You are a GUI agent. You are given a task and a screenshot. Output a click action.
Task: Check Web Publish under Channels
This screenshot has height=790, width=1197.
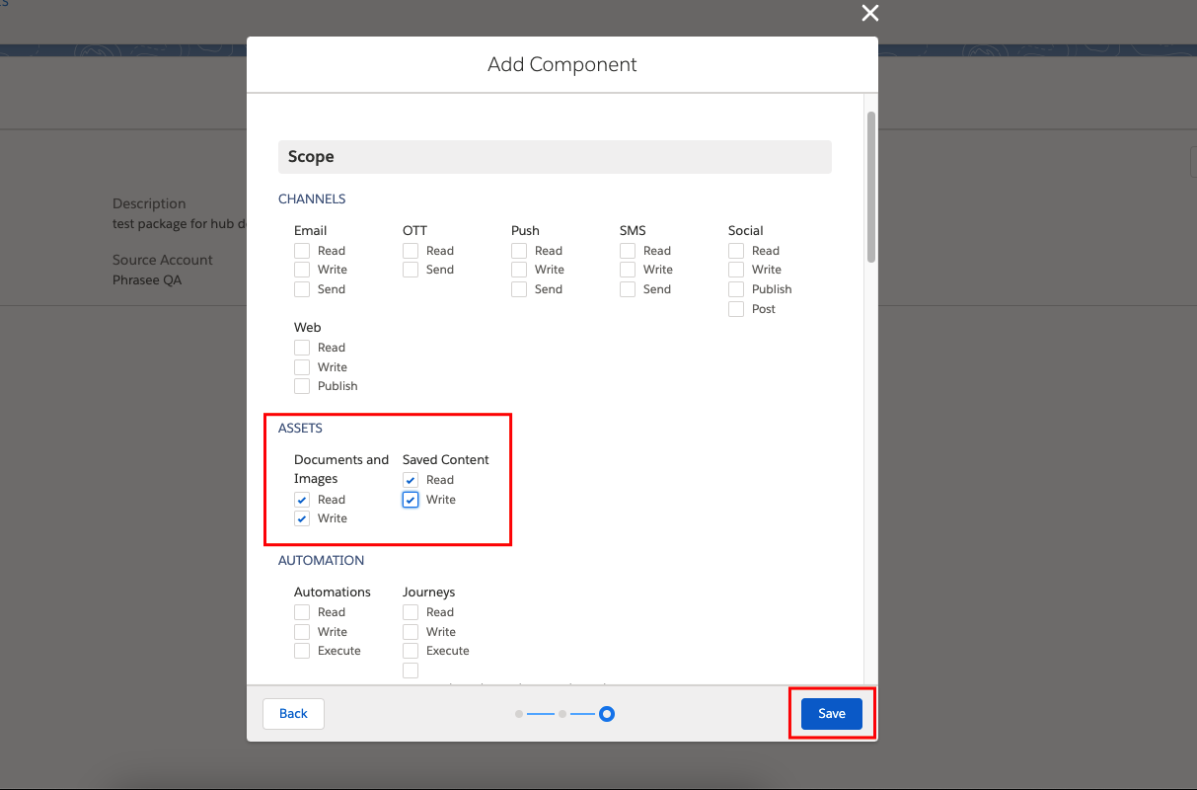[302, 386]
